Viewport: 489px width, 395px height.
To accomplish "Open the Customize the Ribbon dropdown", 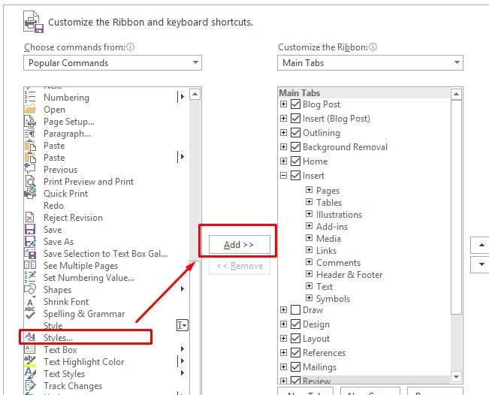I will [x=370, y=63].
